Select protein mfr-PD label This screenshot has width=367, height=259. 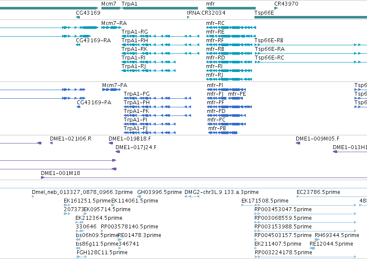[216, 111]
